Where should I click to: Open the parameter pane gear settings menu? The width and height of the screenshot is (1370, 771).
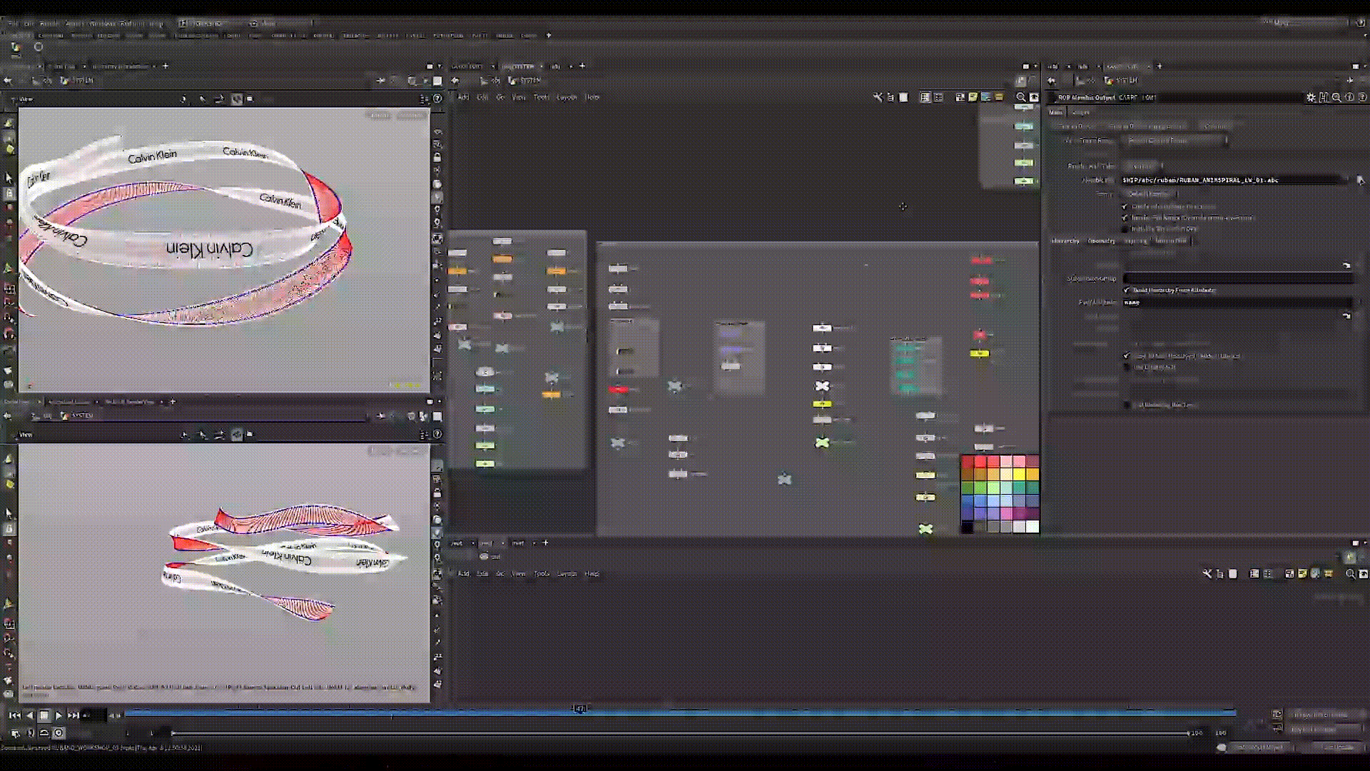click(1311, 97)
